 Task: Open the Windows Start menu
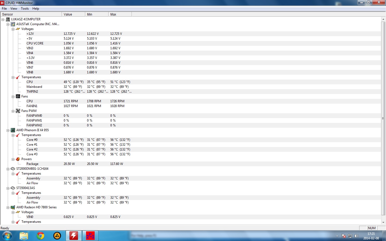(7, 236)
